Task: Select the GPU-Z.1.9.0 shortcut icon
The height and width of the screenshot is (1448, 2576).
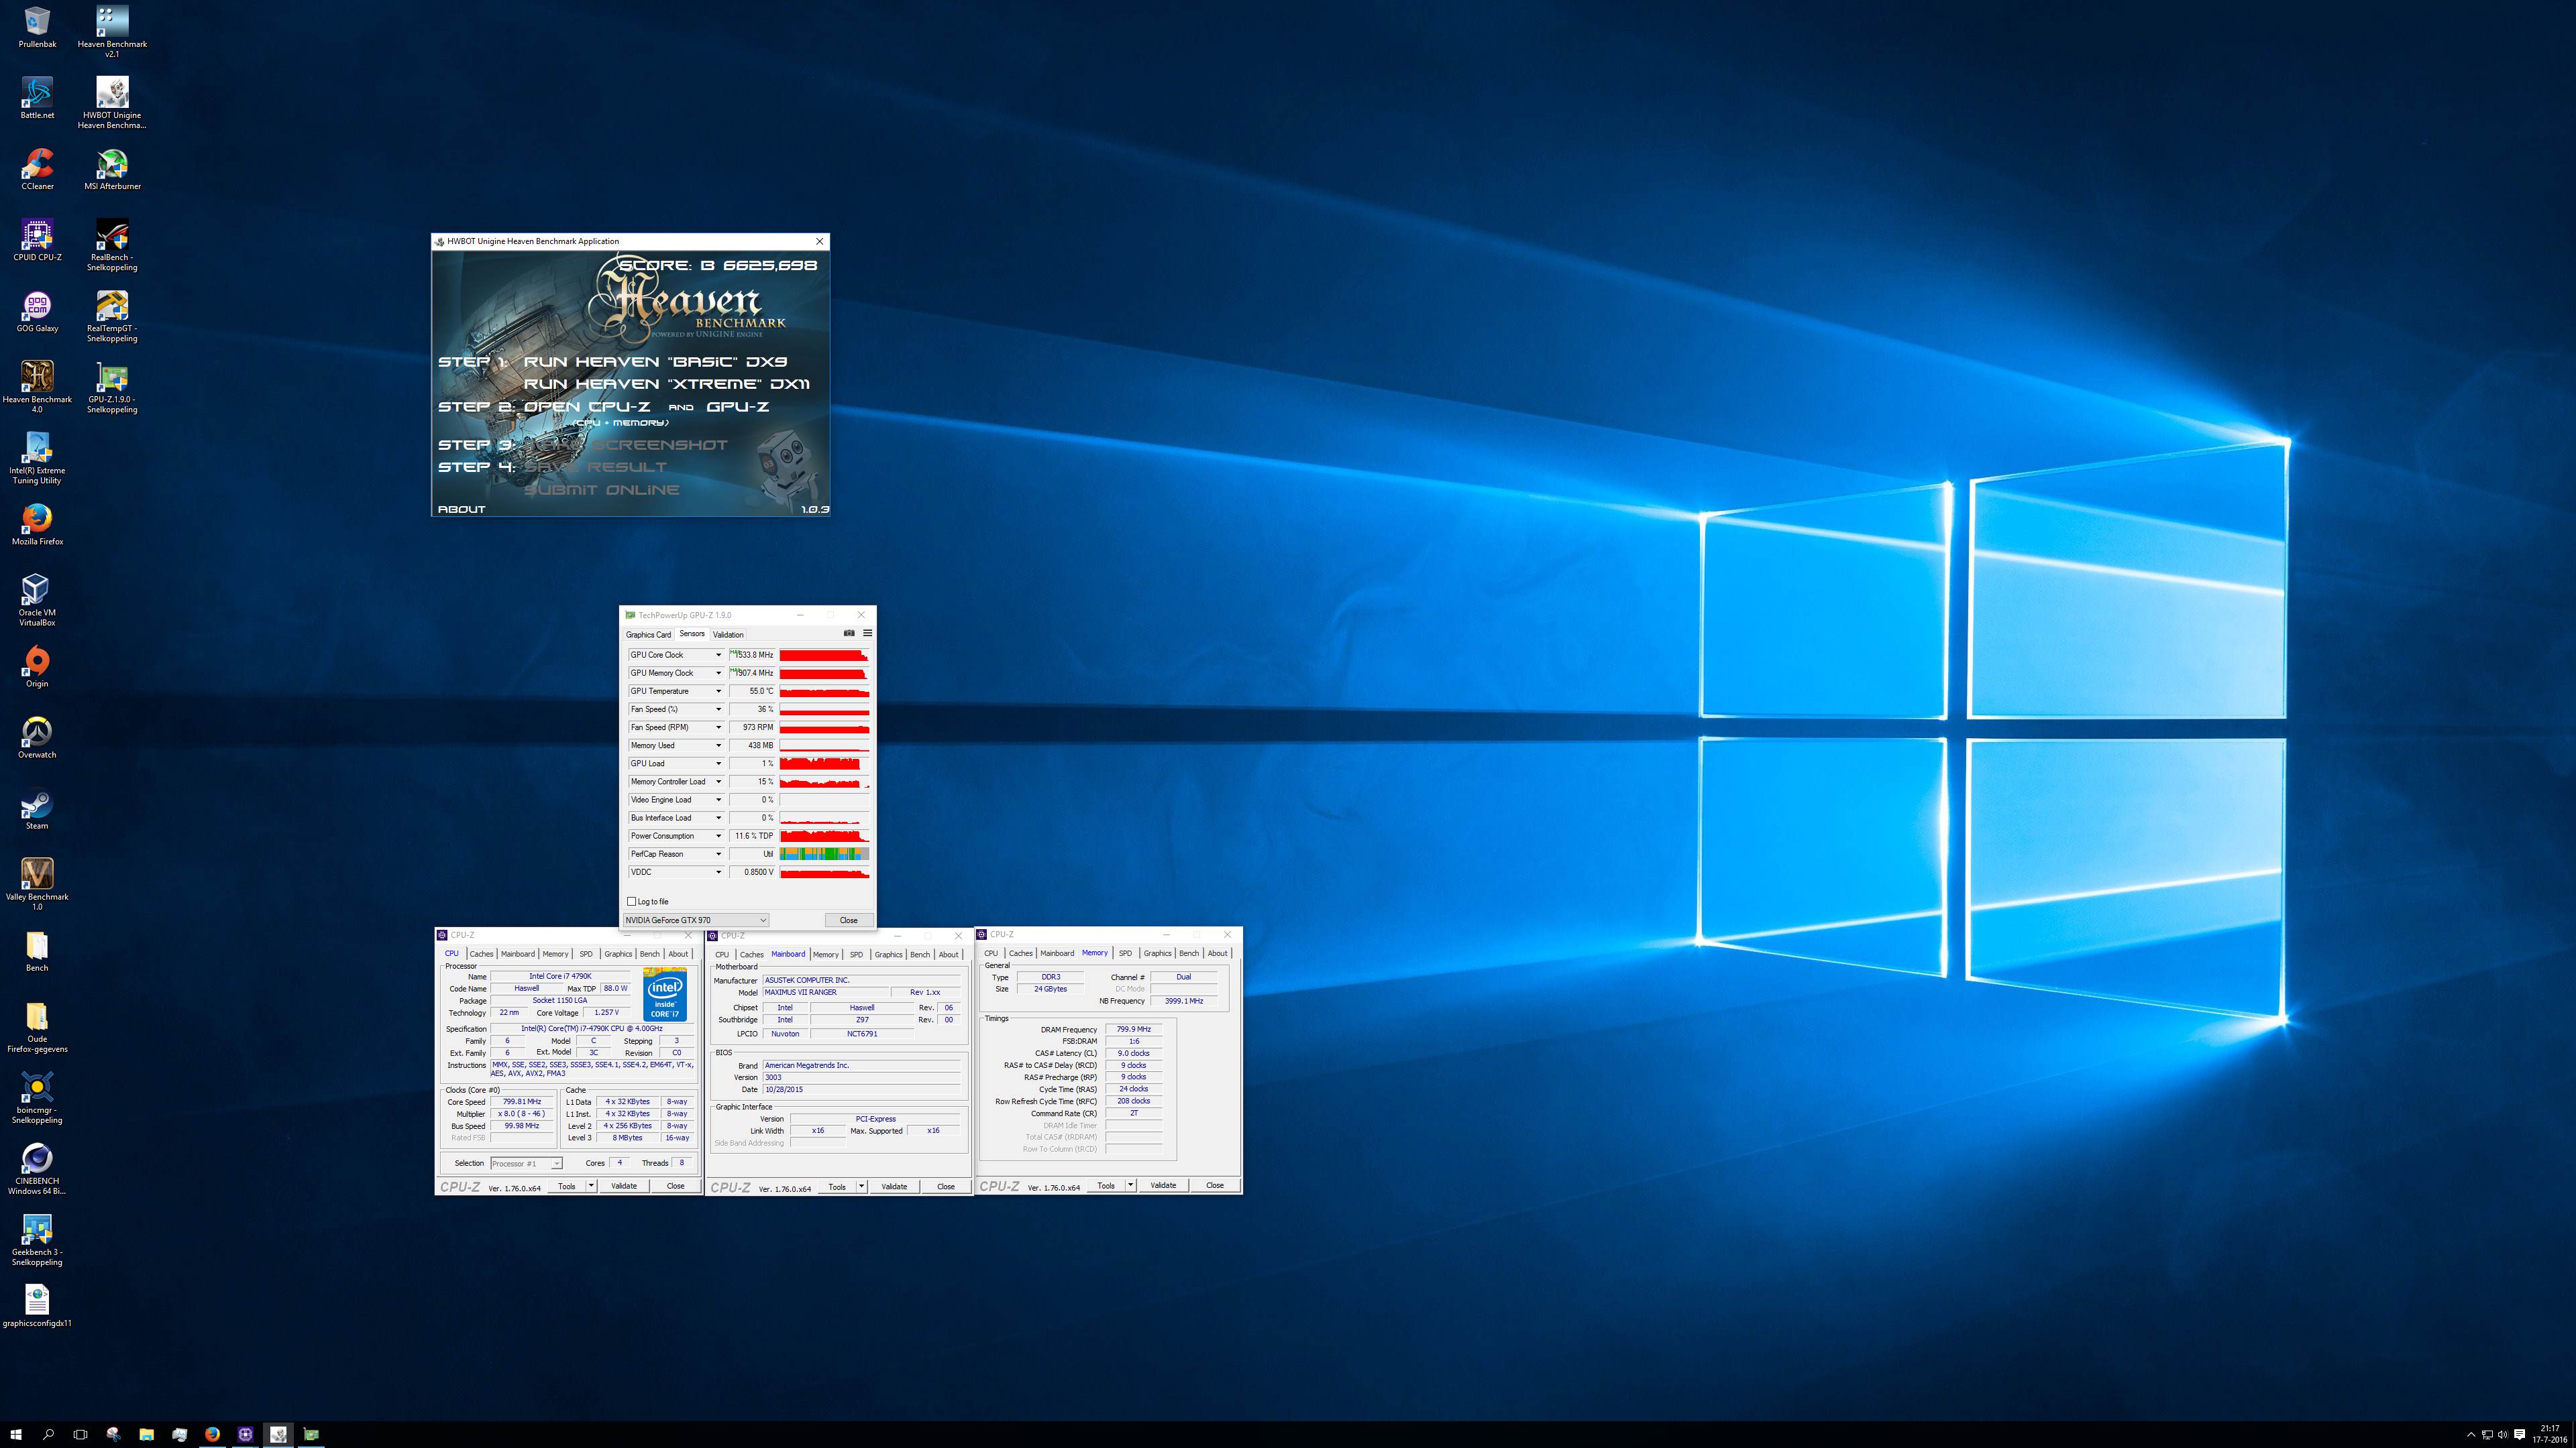Action: tap(112, 387)
